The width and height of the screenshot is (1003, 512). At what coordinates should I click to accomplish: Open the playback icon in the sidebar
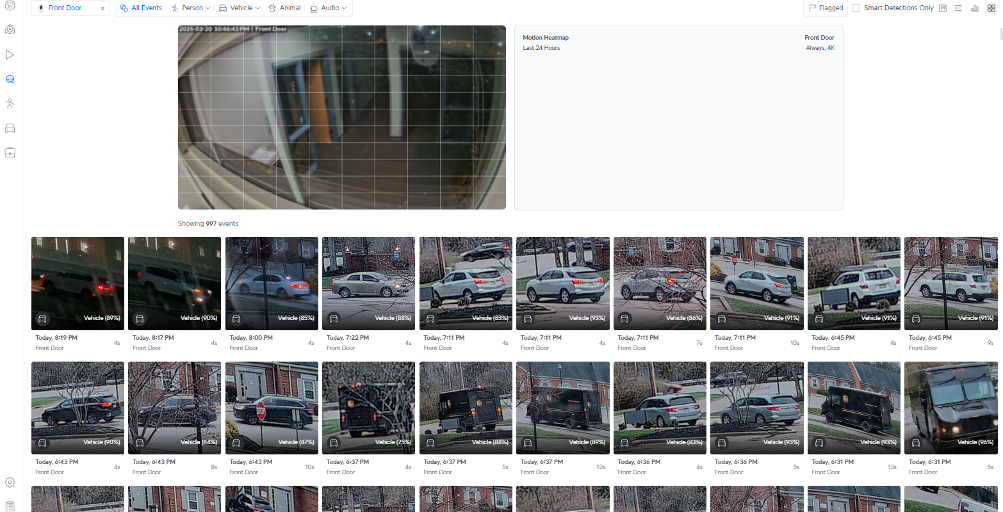tap(10, 55)
